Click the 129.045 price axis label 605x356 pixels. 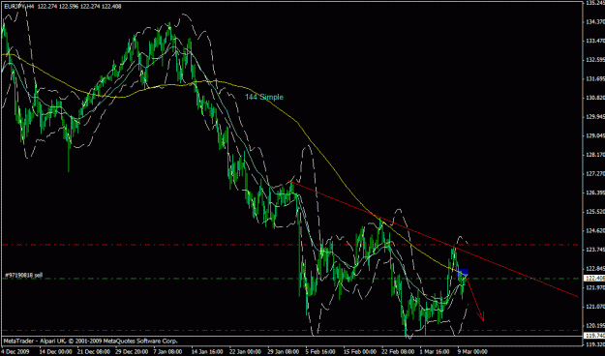pyautogui.click(x=594, y=135)
